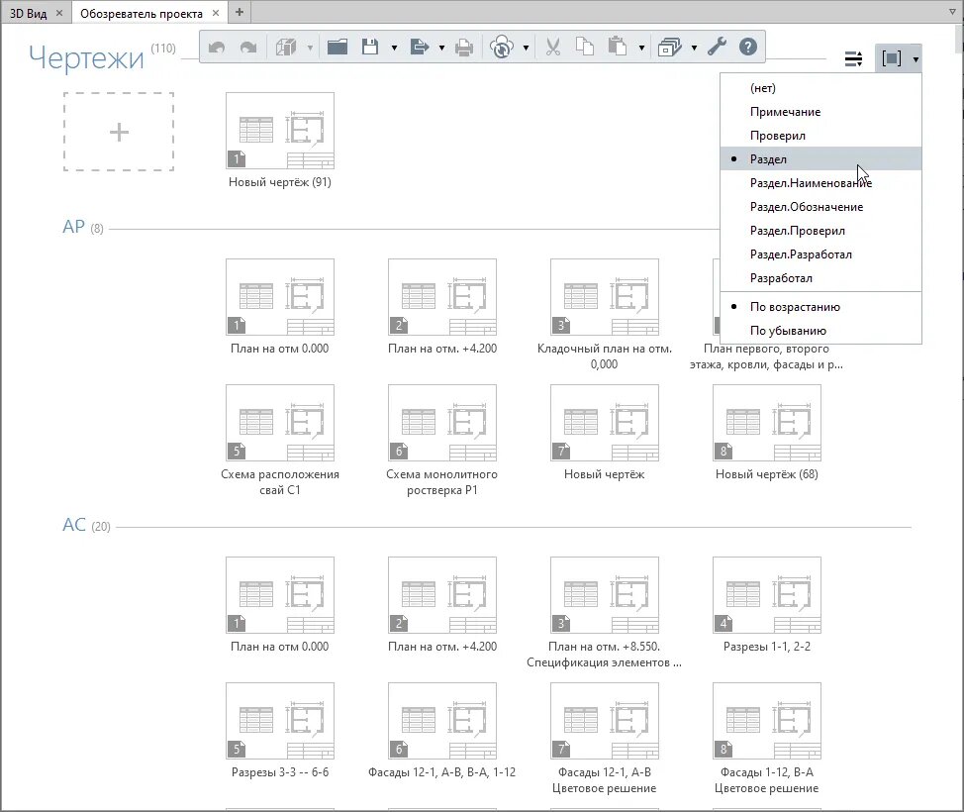The image size is (964, 812).
Task: Toggle grouping dropdown arrow
Action: click(x=916, y=59)
